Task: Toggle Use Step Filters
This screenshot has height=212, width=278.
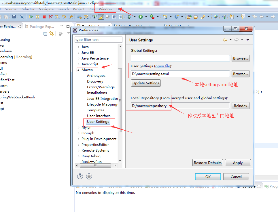Action: (86, 17)
